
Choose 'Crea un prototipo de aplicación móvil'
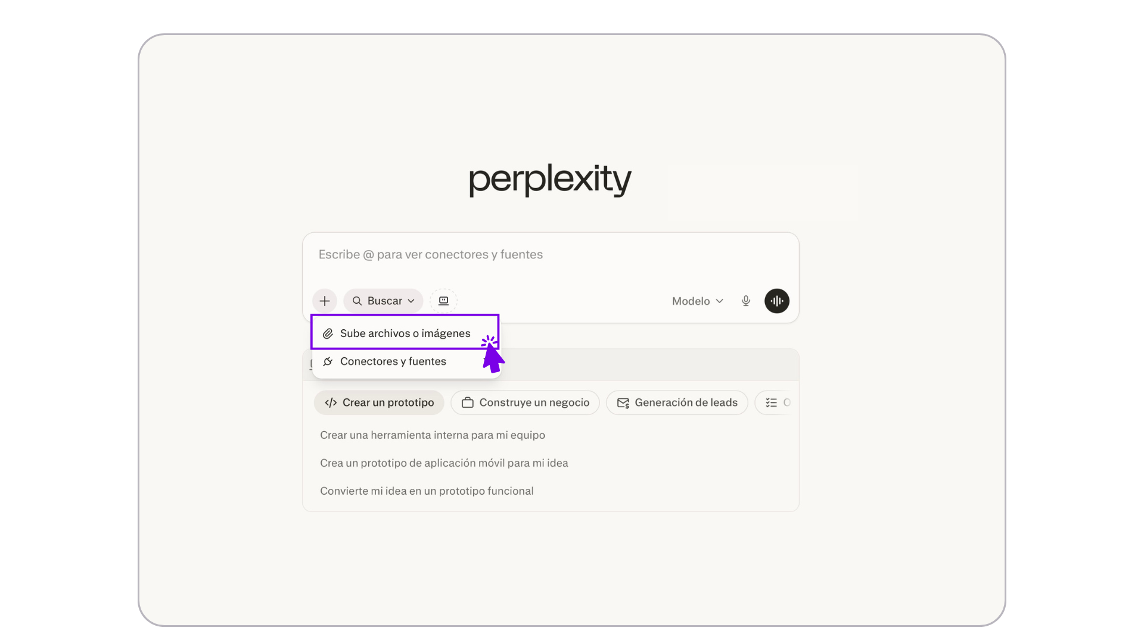(x=444, y=463)
